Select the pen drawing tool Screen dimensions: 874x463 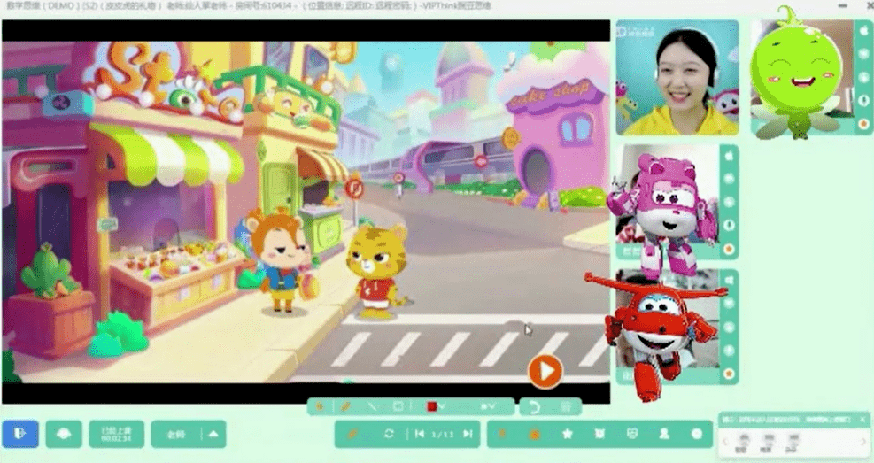(345, 406)
